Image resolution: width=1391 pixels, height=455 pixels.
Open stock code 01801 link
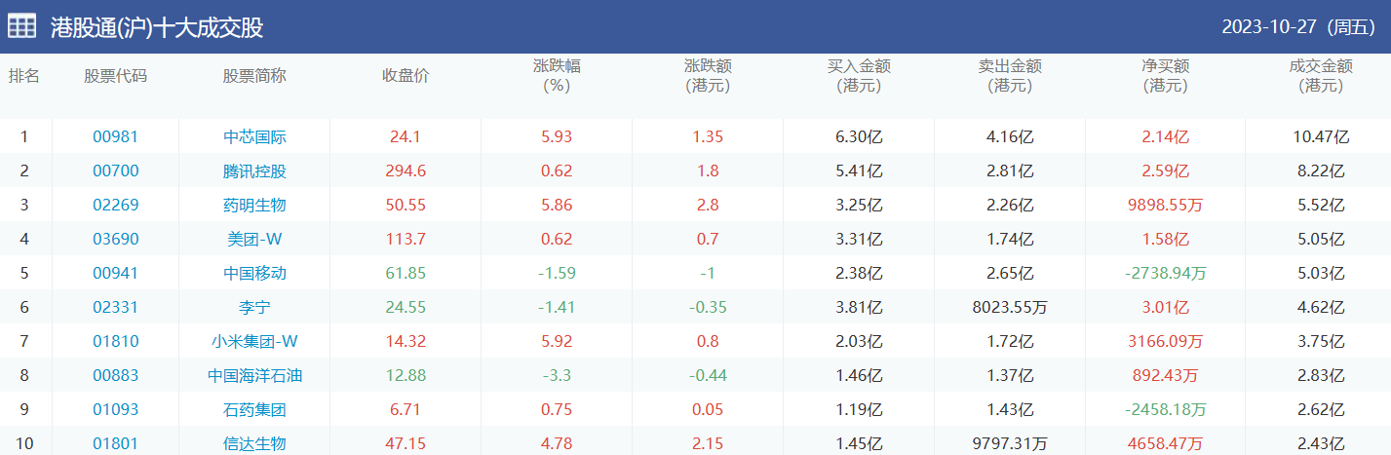(115, 444)
